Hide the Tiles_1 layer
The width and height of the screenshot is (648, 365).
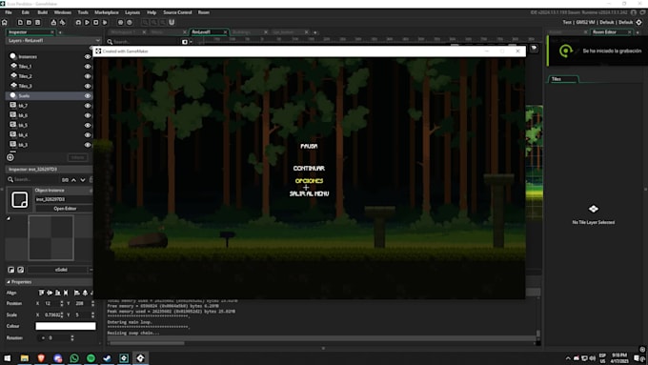[x=88, y=66]
